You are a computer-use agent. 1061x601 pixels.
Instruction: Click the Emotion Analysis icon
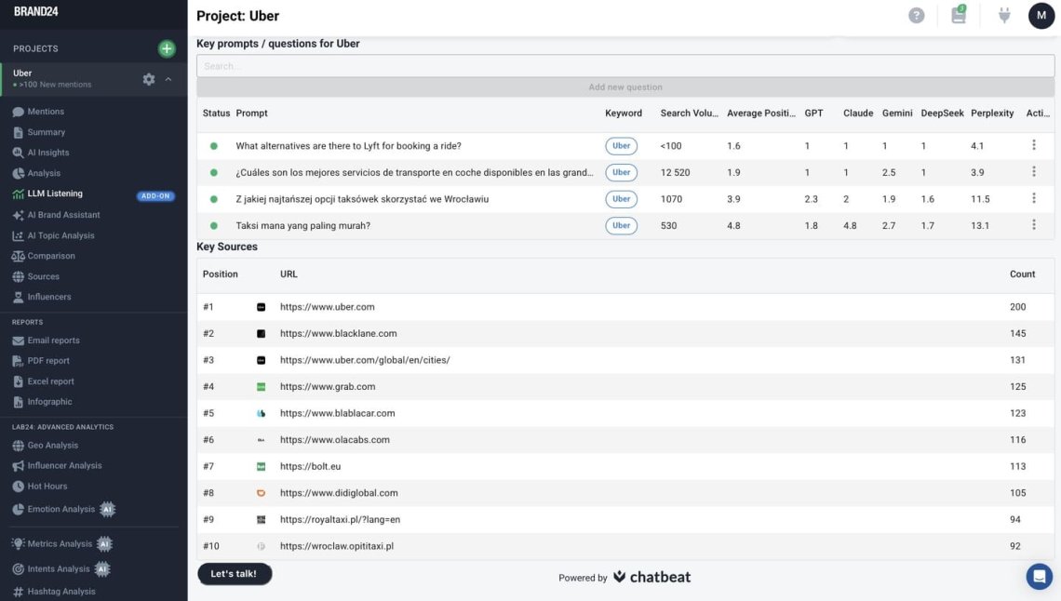click(x=19, y=509)
